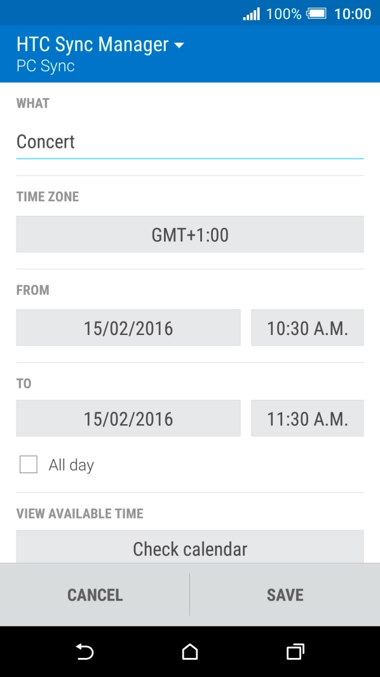Expand the HTC Sync Manager account dropdown arrow
This screenshot has height=677, width=380.
(179, 45)
